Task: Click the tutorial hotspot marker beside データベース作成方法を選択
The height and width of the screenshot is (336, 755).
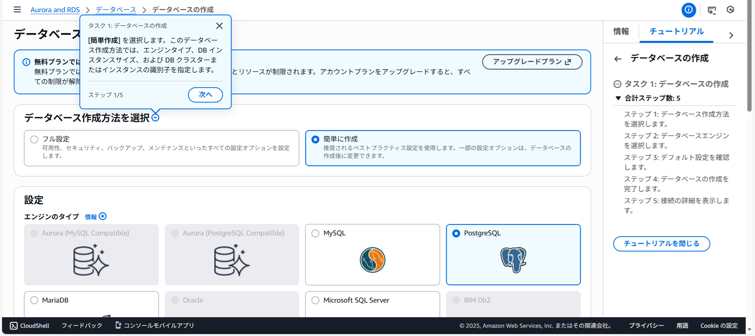Action: click(x=155, y=118)
